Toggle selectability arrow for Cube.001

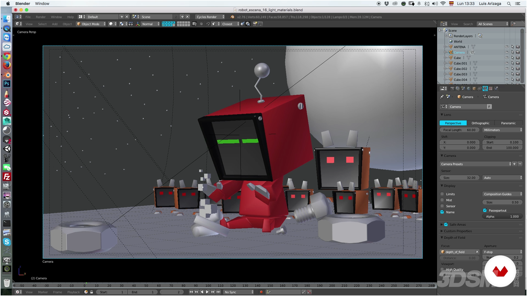512,63
